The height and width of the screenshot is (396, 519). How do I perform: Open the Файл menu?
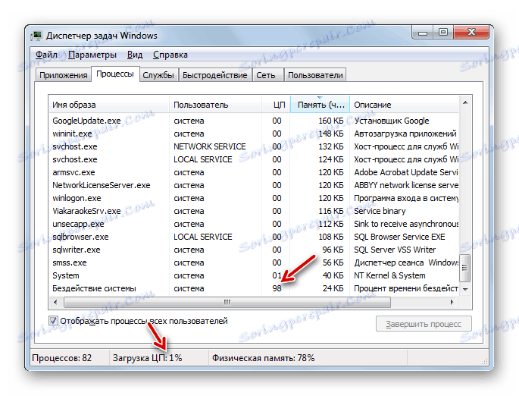(x=47, y=55)
